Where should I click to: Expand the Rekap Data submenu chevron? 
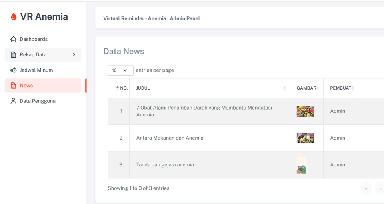click(x=74, y=55)
